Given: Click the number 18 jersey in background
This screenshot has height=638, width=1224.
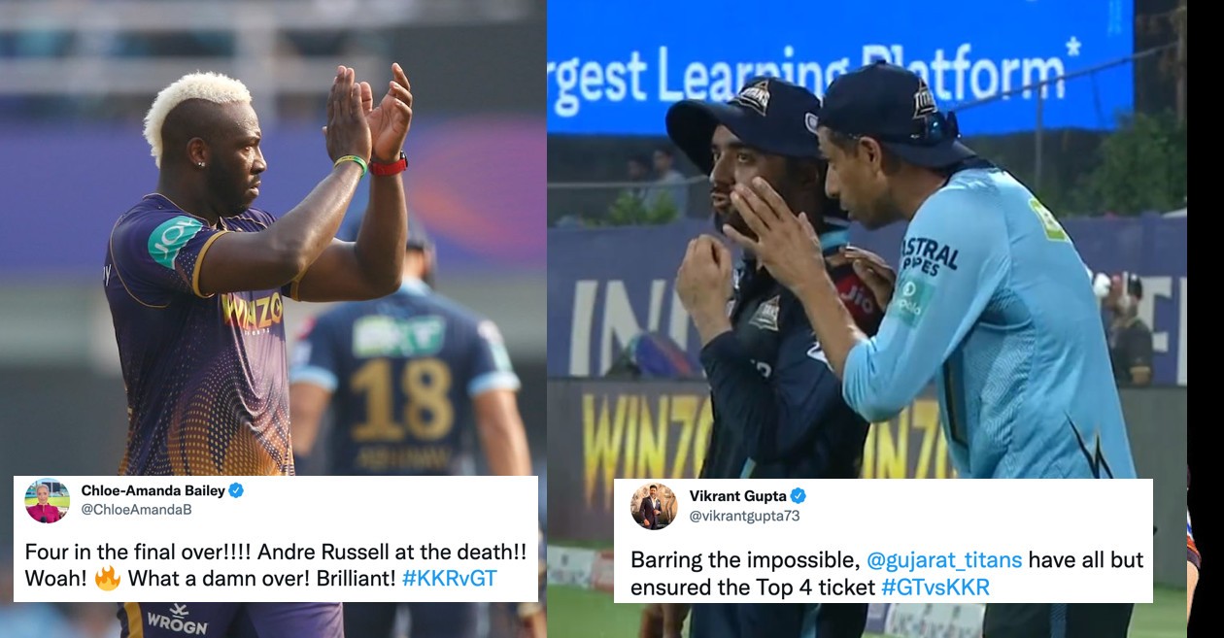Looking at the screenshot, I should click(x=399, y=400).
